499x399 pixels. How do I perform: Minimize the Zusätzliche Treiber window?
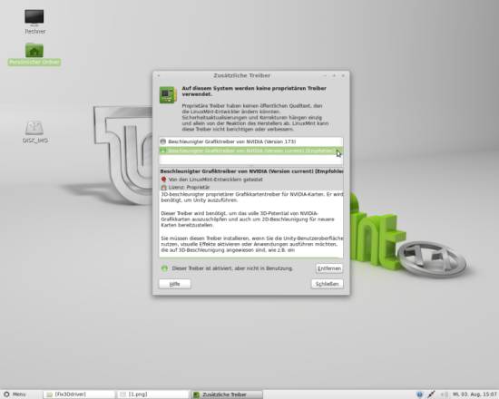pyautogui.click(x=325, y=75)
